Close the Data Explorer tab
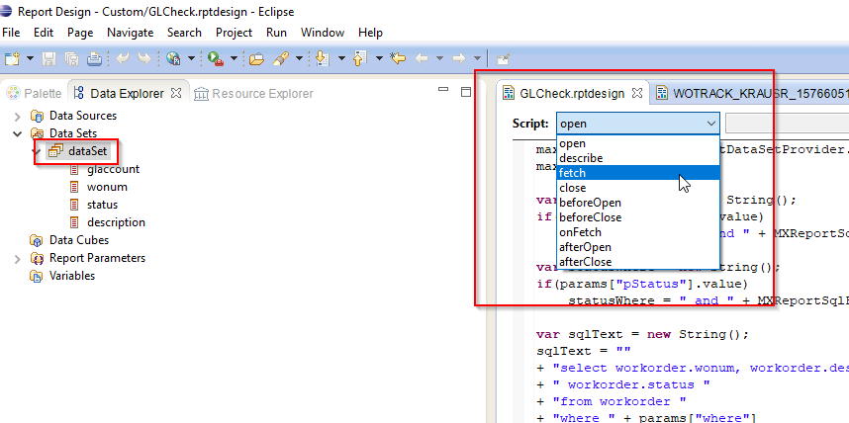The height and width of the screenshot is (423, 849). click(x=176, y=93)
